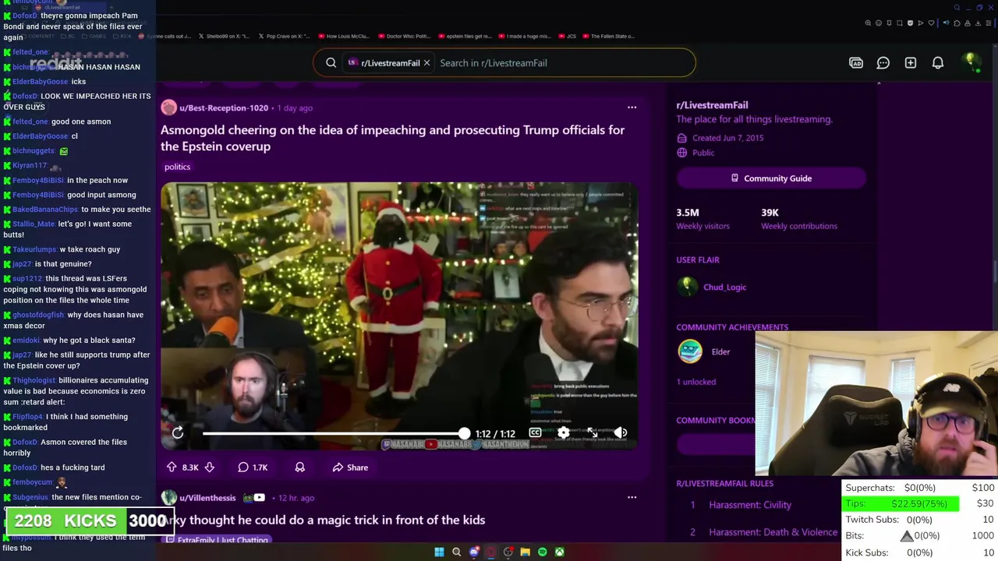Open File Explorer from the taskbar
The image size is (998, 561).
tap(525, 552)
